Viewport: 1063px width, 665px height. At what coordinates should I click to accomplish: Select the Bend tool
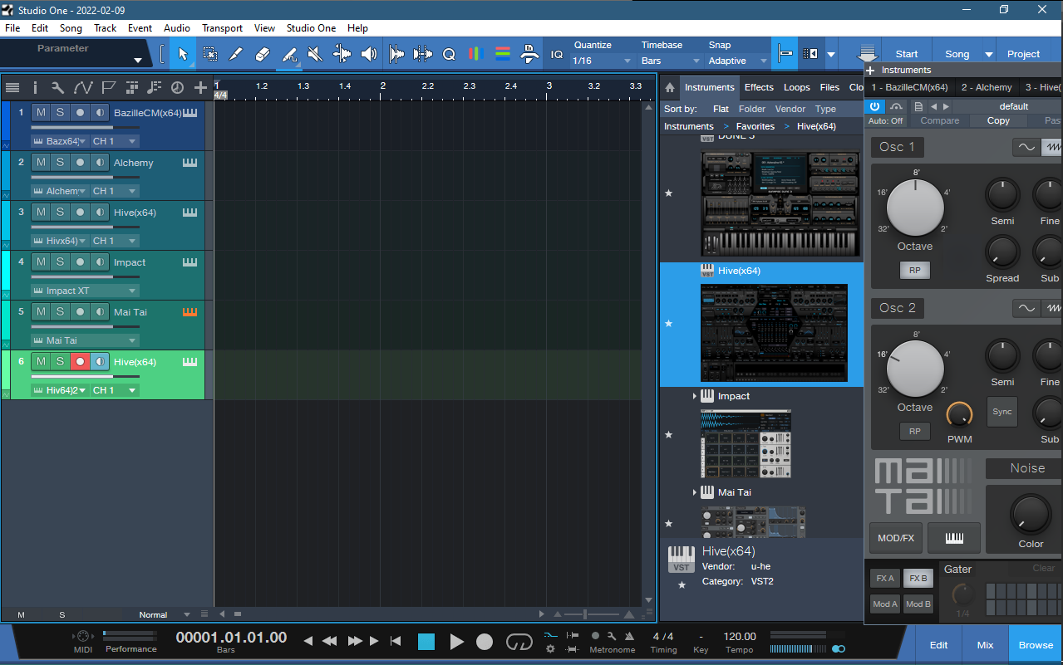point(342,54)
